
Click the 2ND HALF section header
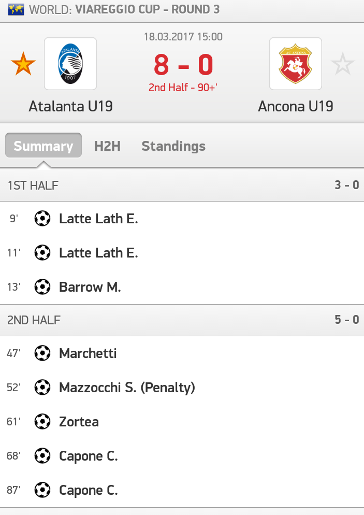[x=34, y=320]
